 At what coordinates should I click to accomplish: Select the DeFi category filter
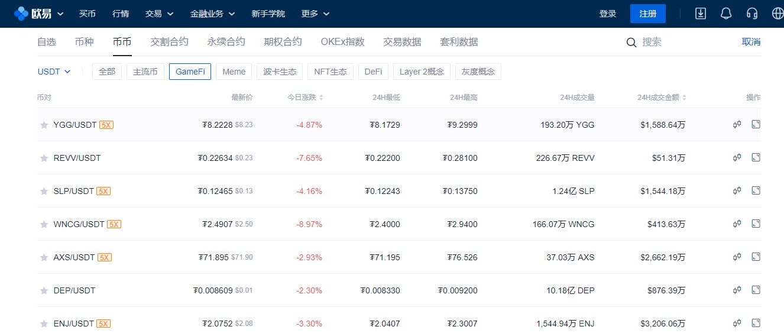[x=372, y=72]
